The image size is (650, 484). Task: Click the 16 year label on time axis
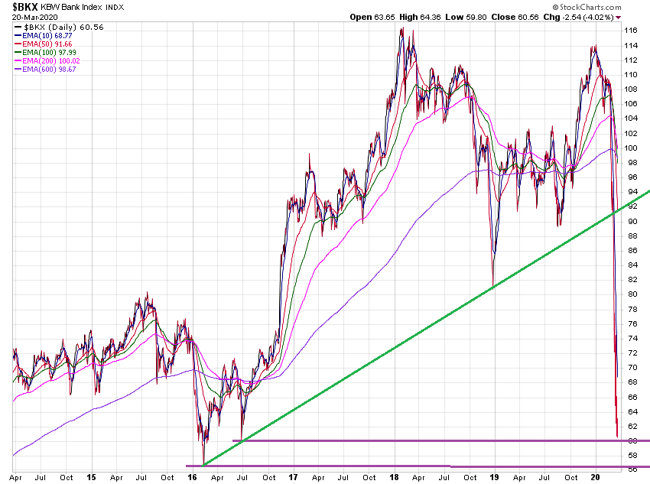[x=192, y=477]
